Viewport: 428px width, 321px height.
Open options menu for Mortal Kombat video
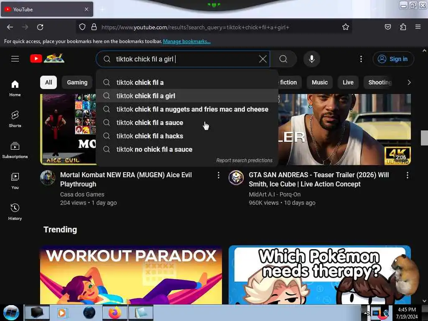point(218,175)
